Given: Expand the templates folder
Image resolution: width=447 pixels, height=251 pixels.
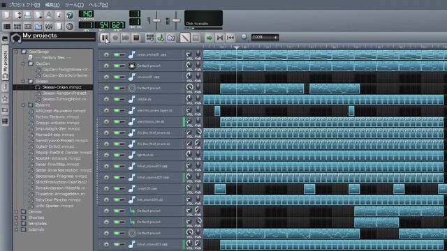Looking at the screenshot, I should [17, 224].
